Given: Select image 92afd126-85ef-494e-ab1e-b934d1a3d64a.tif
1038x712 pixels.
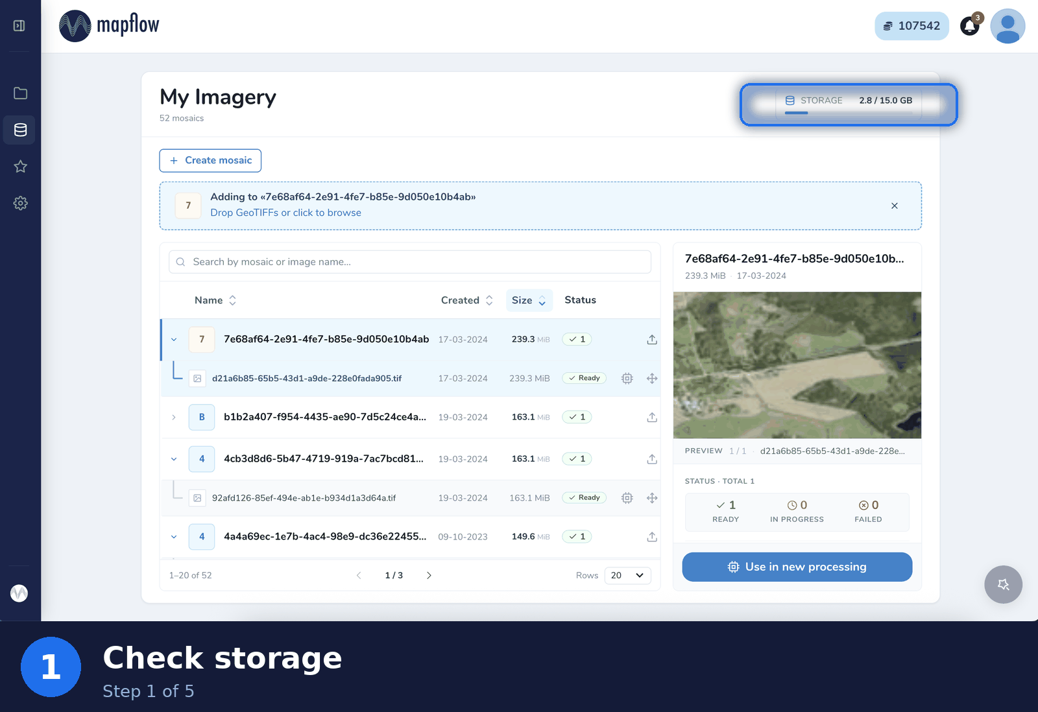Looking at the screenshot, I should click(x=304, y=498).
